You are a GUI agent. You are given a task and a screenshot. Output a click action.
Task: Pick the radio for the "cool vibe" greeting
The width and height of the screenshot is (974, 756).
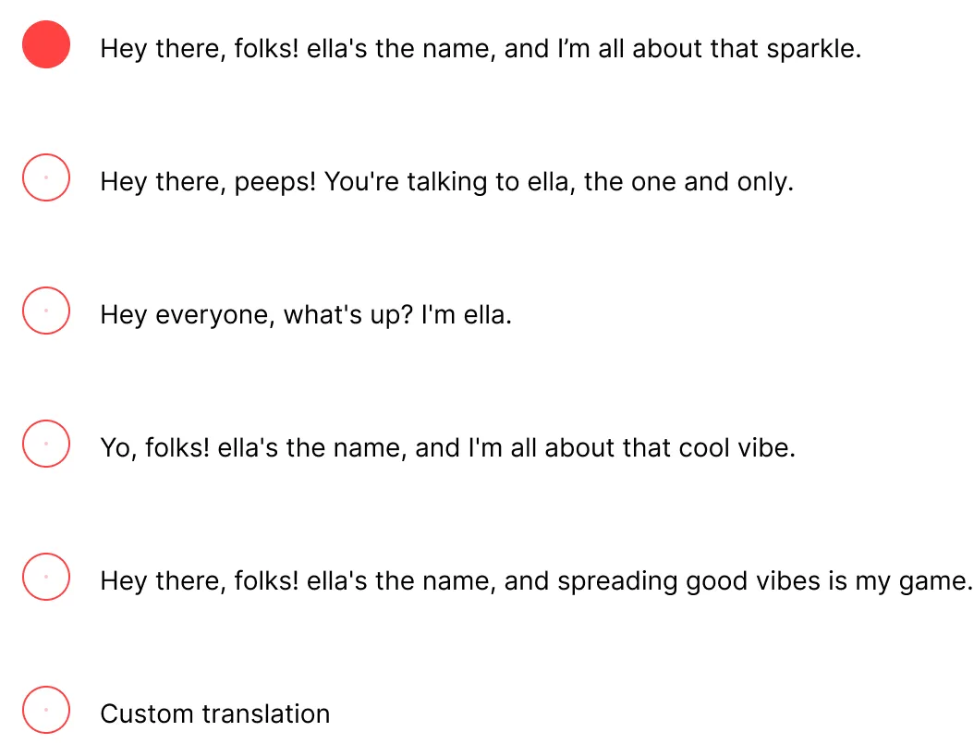coord(46,444)
